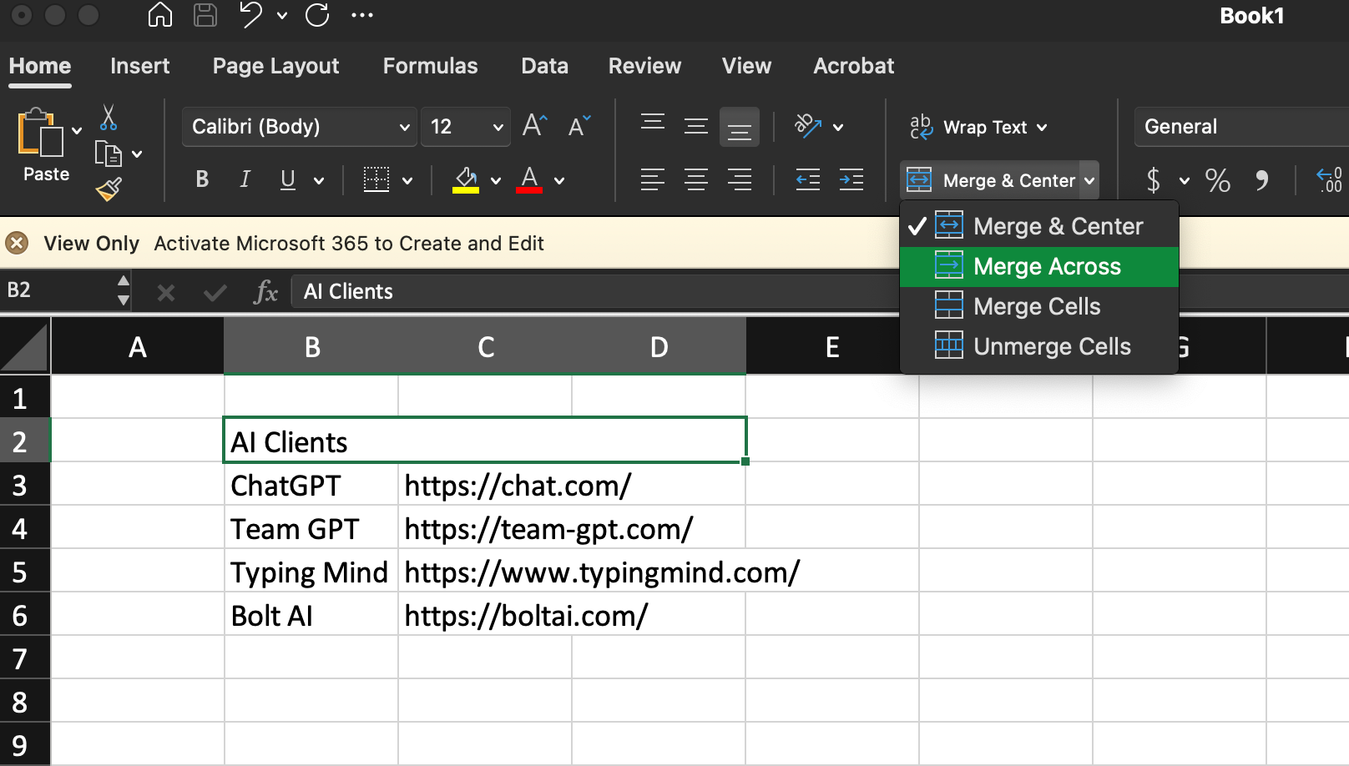Click the Orientation angled text icon

pyautogui.click(x=808, y=126)
